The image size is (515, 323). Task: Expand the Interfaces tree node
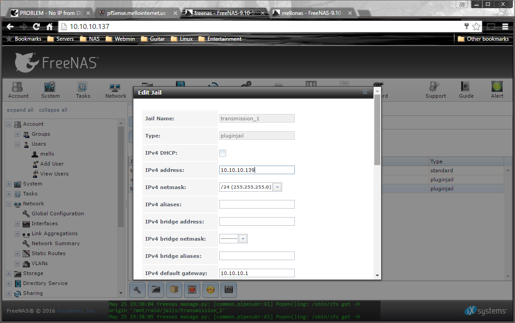click(x=17, y=224)
